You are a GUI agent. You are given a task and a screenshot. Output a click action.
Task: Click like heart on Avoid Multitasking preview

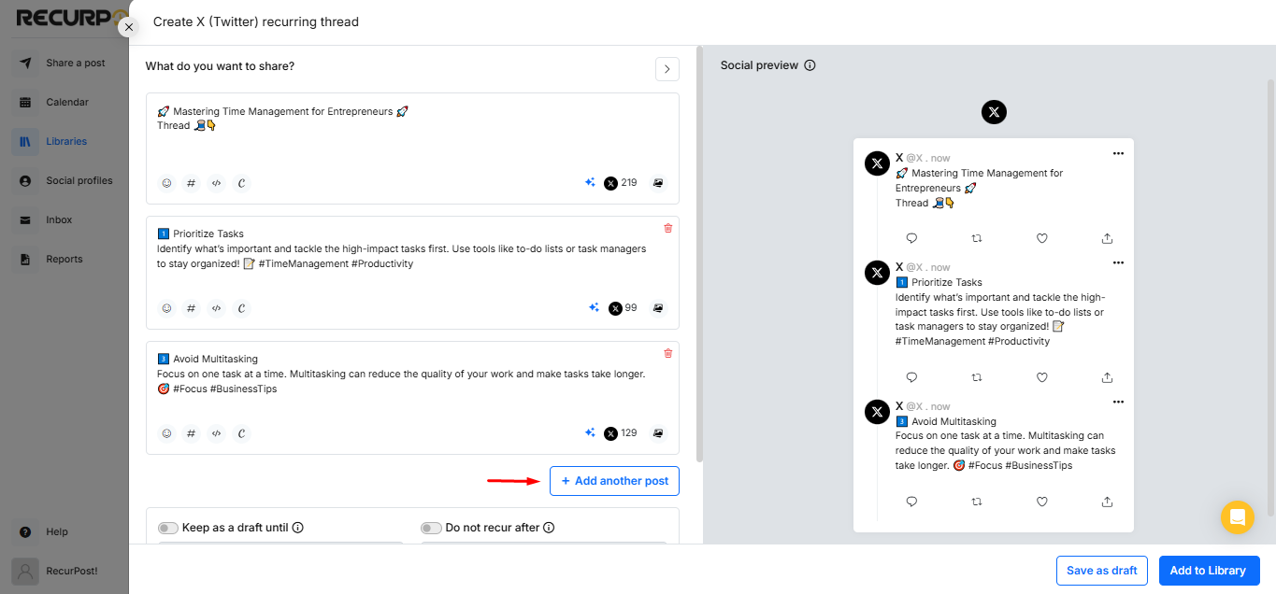pos(1042,502)
